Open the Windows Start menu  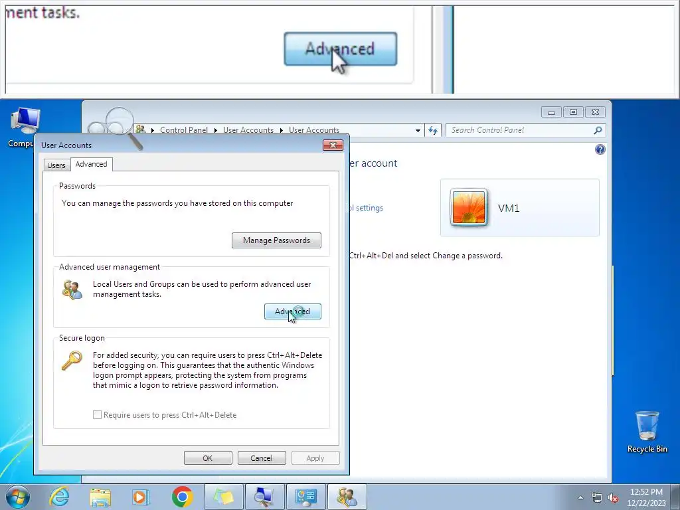click(x=18, y=497)
